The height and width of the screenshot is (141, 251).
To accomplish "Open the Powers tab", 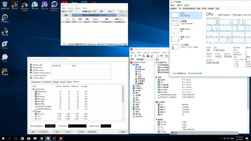I will (x=63, y=82).
